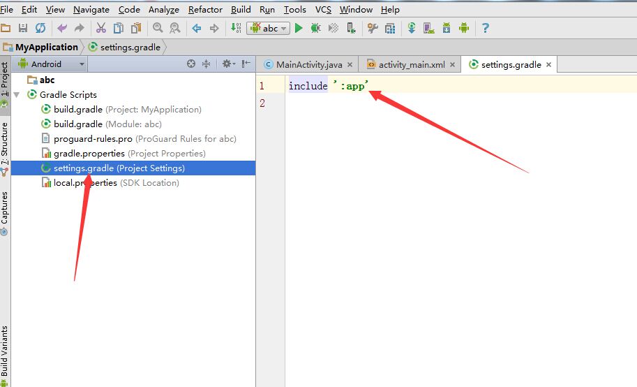Select build.gradle (Module: abc)

pyautogui.click(x=102, y=124)
